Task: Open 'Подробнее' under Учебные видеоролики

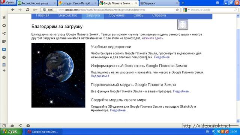Action: pos(163,57)
